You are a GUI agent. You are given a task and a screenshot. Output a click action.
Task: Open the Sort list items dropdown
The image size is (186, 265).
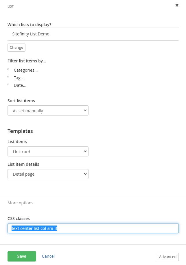pyautogui.click(x=48, y=111)
